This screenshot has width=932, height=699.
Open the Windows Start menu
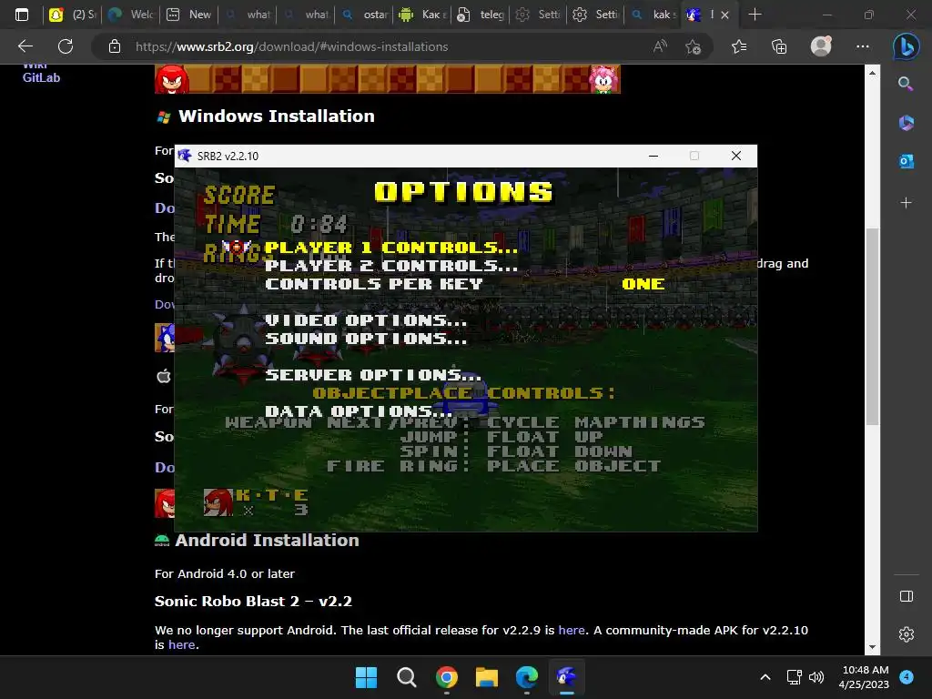(x=366, y=677)
